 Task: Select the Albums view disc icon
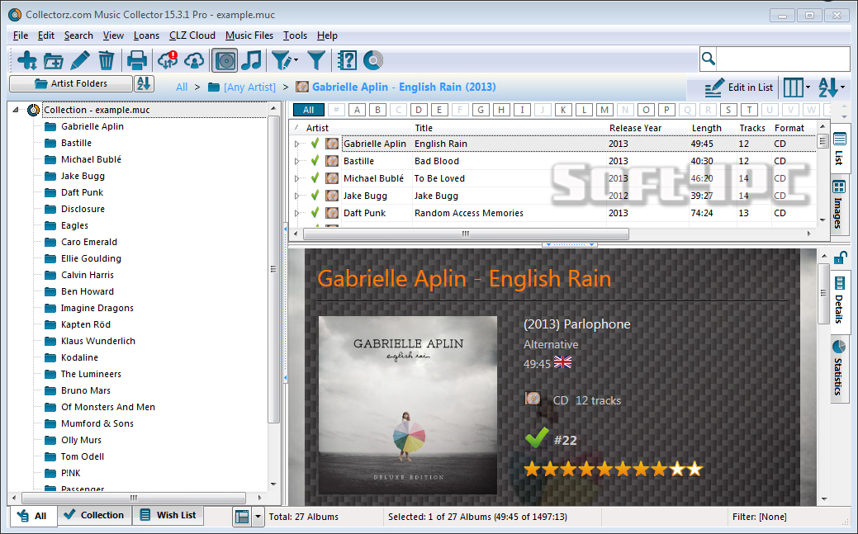tap(225, 60)
